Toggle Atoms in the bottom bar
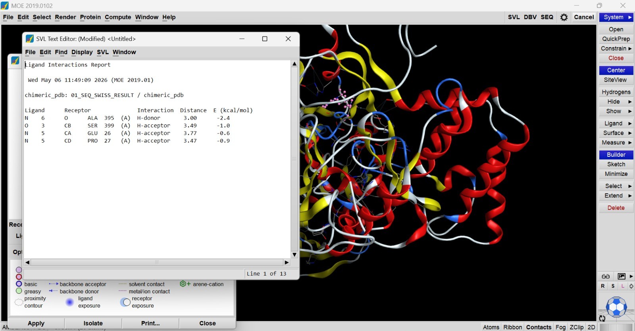Viewport: 635px width, 331px height. point(491,327)
